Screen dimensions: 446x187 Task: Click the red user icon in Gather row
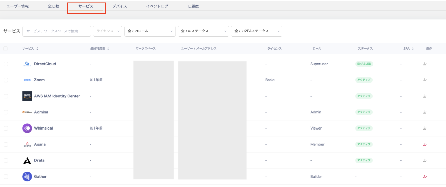[425, 177]
